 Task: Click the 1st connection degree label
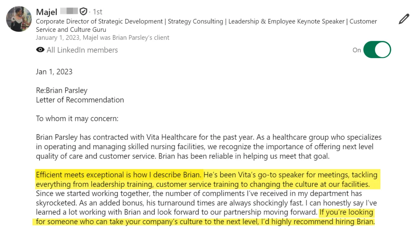98,12
